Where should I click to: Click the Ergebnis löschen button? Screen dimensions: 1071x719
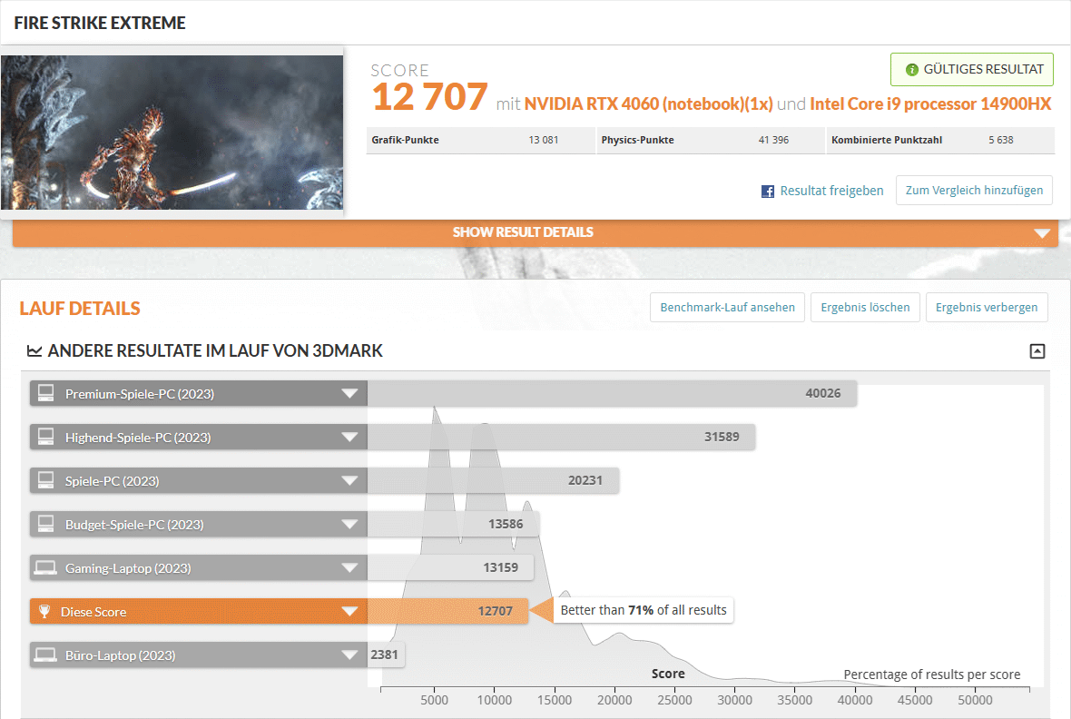pos(865,308)
